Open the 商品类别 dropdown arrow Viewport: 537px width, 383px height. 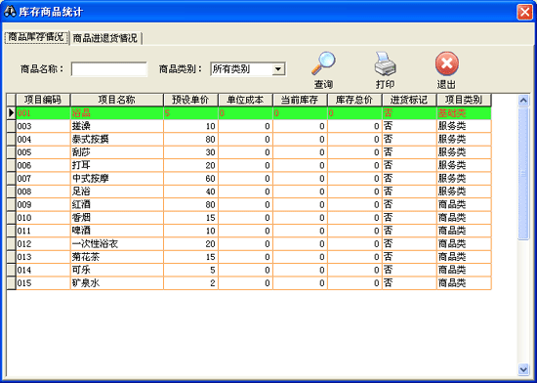[x=278, y=69]
